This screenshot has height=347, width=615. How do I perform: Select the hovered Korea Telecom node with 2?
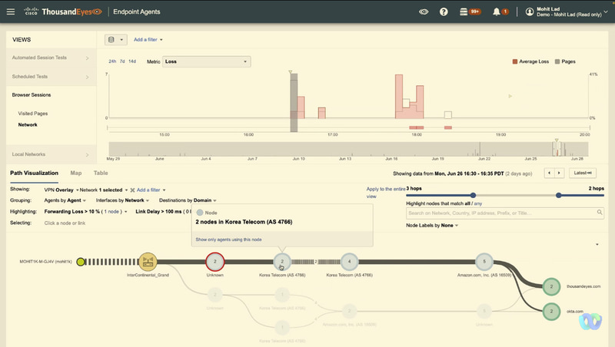click(x=282, y=262)
